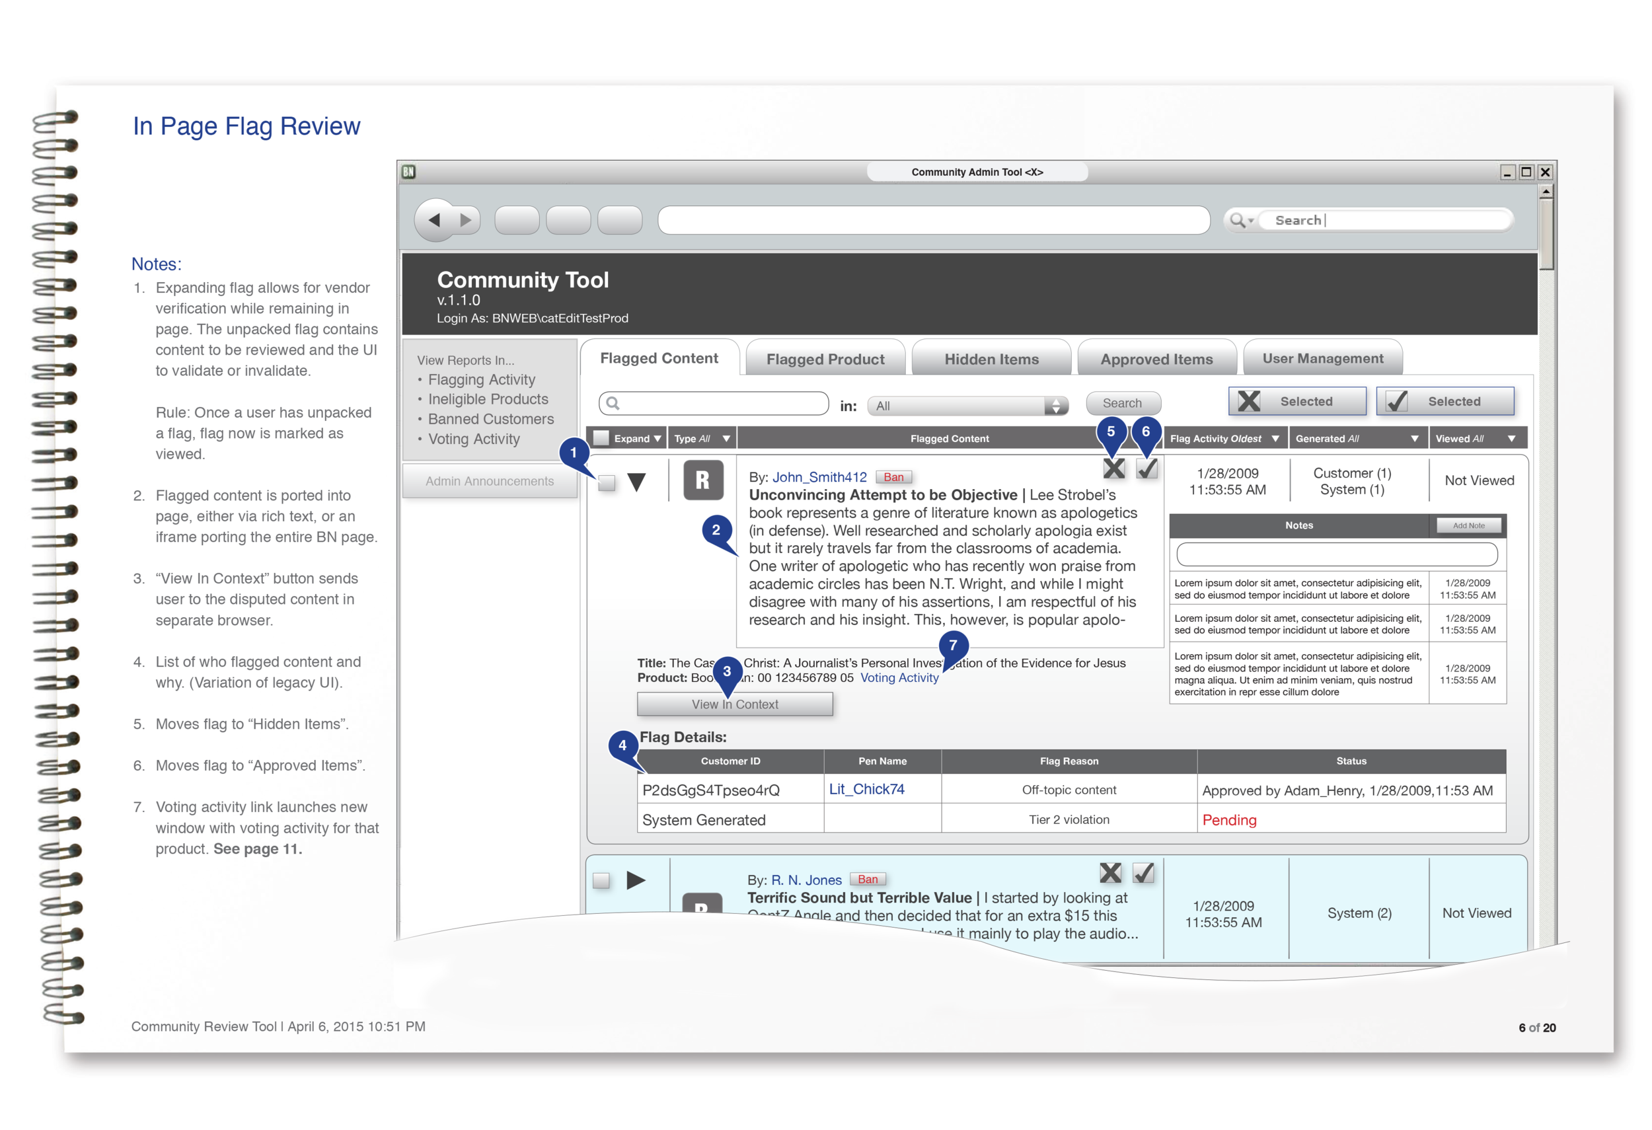
Task: Click the System (2) generated cell
Action: (x=1359, y=913)
